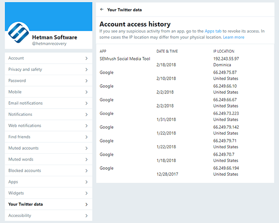Screen dimensions: 279x223
Task: Click the date 2/10/2018
Action: [166, 78]
